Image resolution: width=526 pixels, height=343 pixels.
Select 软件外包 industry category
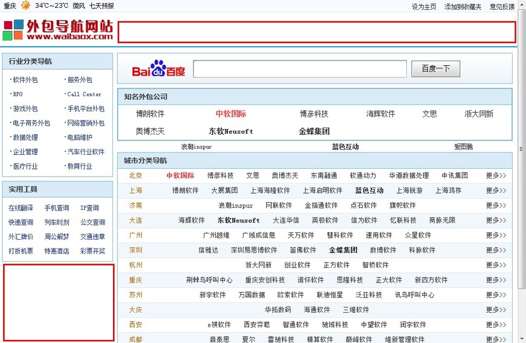(x=25, y=80)
